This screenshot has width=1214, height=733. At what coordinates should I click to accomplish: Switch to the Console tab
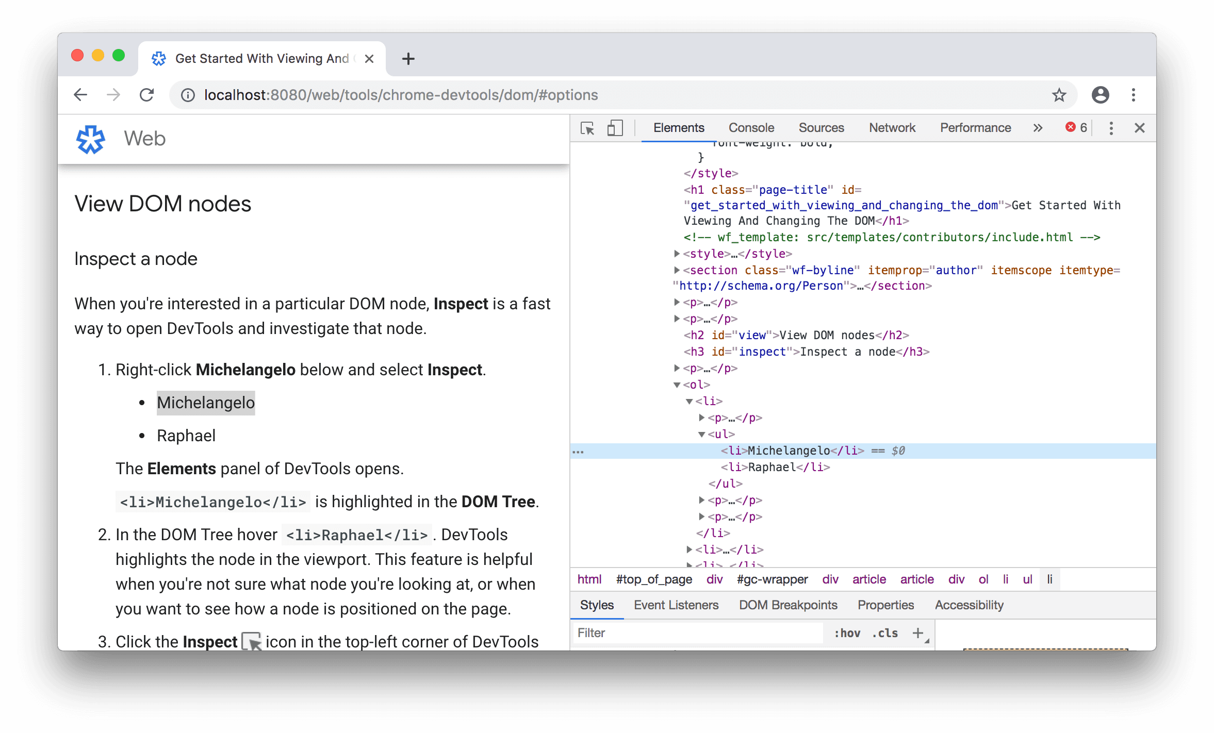point(749,127)
